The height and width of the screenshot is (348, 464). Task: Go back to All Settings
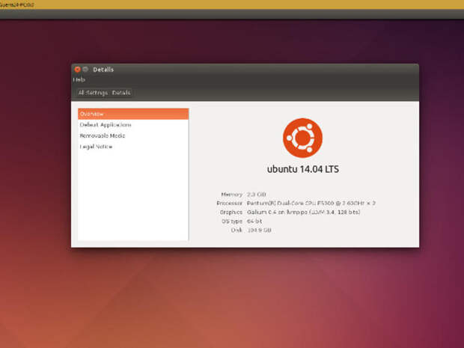point(93,93)
